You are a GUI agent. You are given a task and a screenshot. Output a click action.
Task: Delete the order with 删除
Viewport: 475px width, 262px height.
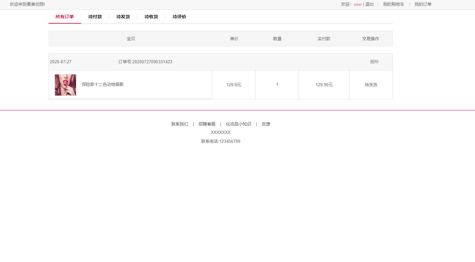pyautogui.click(x=374, y=62)
